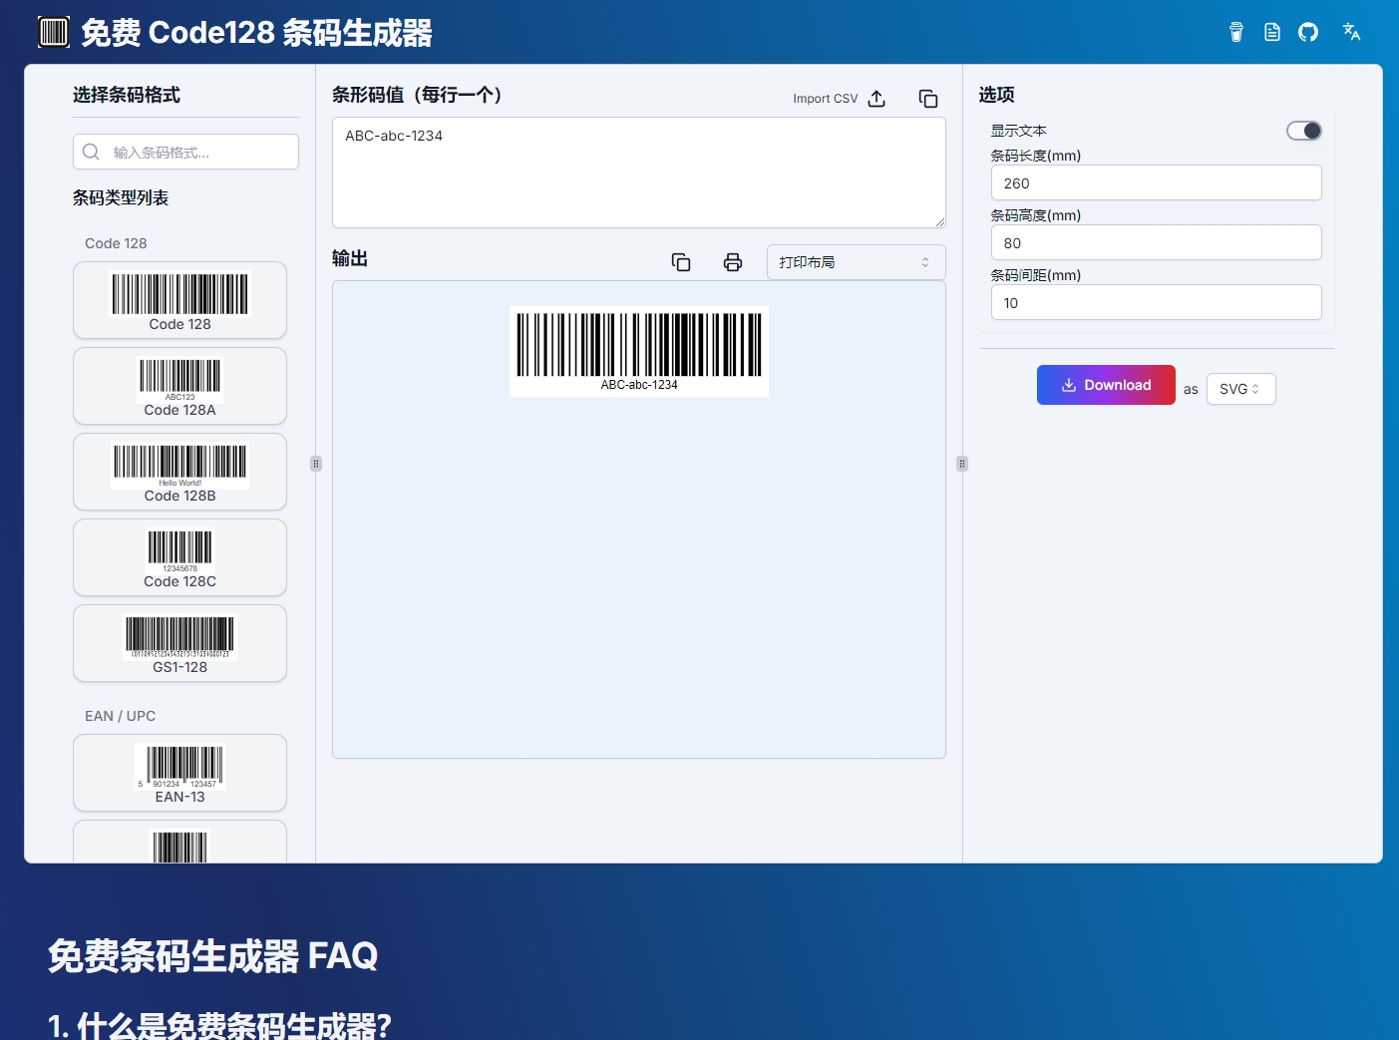Screen dimensions: 1399x1040
Task: Click the right panel resize handle
Action: (962, 464)
